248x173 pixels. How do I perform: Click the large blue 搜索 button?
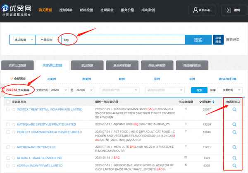pos(198,40)
